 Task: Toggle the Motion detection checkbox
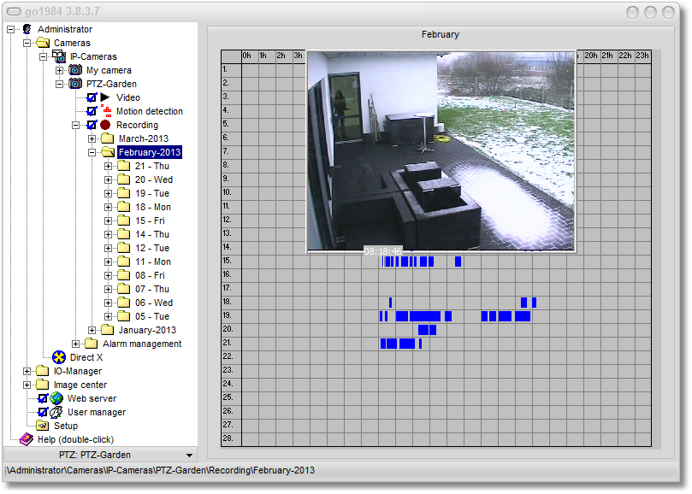pos(92,111)
